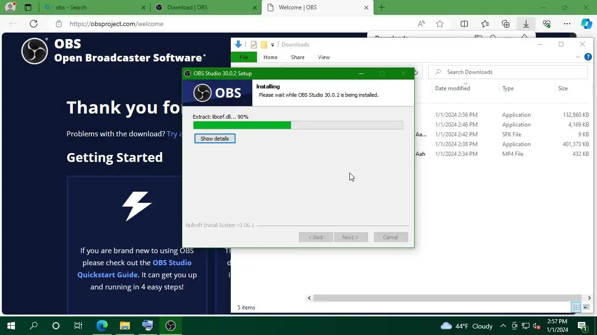
Task: Open Customize Quick Access Toolbar dropdown
Action: coord(272,45)
